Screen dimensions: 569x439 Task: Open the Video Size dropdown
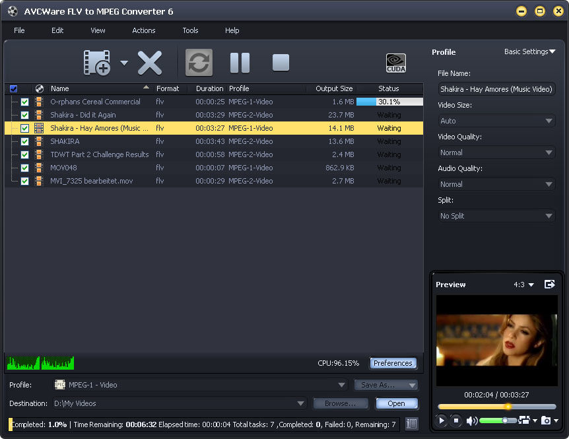496,121
